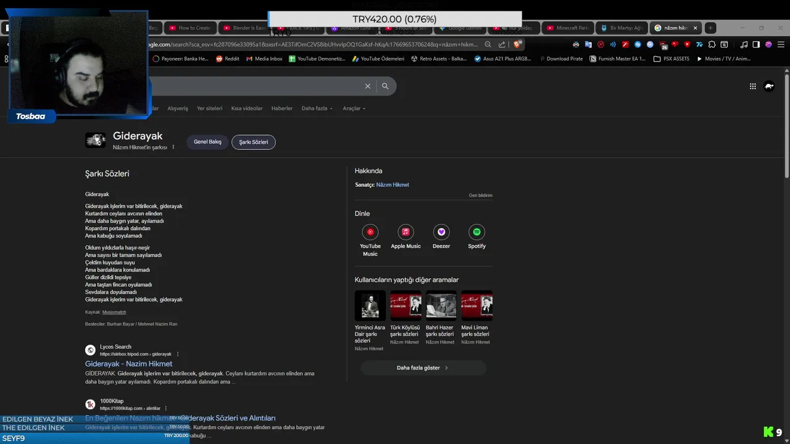Switch to Haberler search tab
The image size is (790, 444).
click(x=282, y=109)
